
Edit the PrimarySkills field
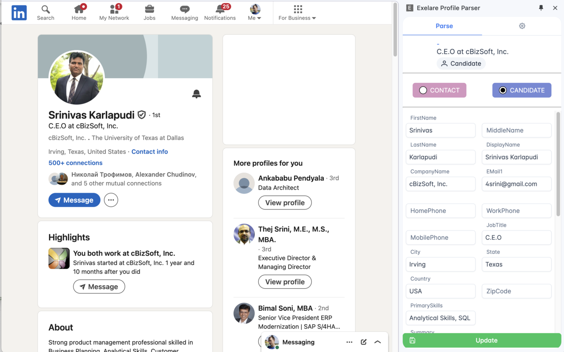coord(441,318)
